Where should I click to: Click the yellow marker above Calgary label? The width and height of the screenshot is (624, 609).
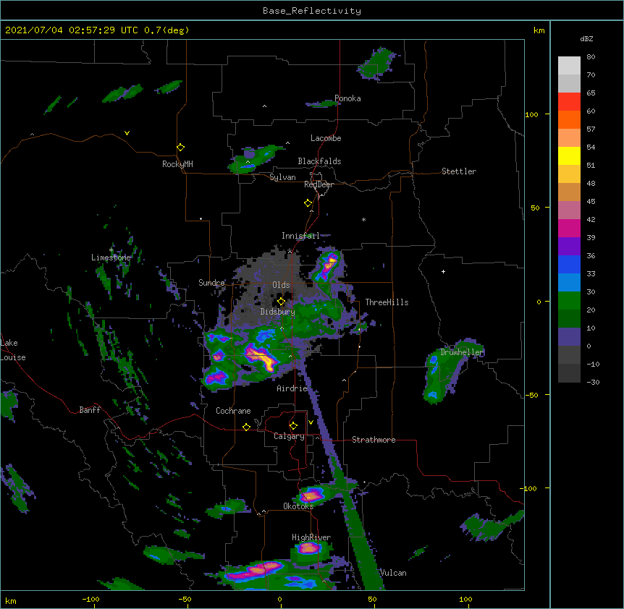coord(293,426)
